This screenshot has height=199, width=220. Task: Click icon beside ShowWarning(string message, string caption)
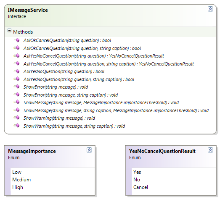click(x=16, y=126)
